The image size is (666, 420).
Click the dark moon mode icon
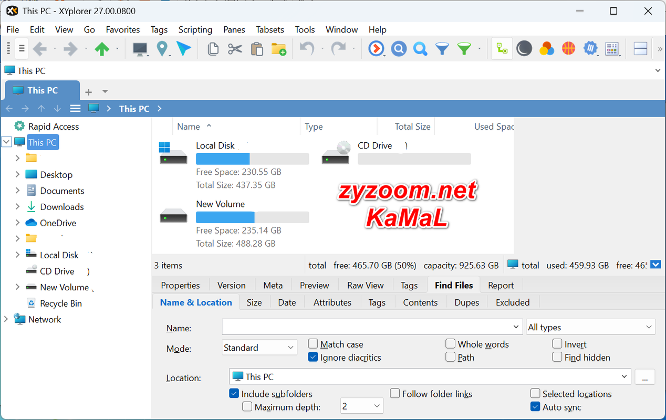524,49
